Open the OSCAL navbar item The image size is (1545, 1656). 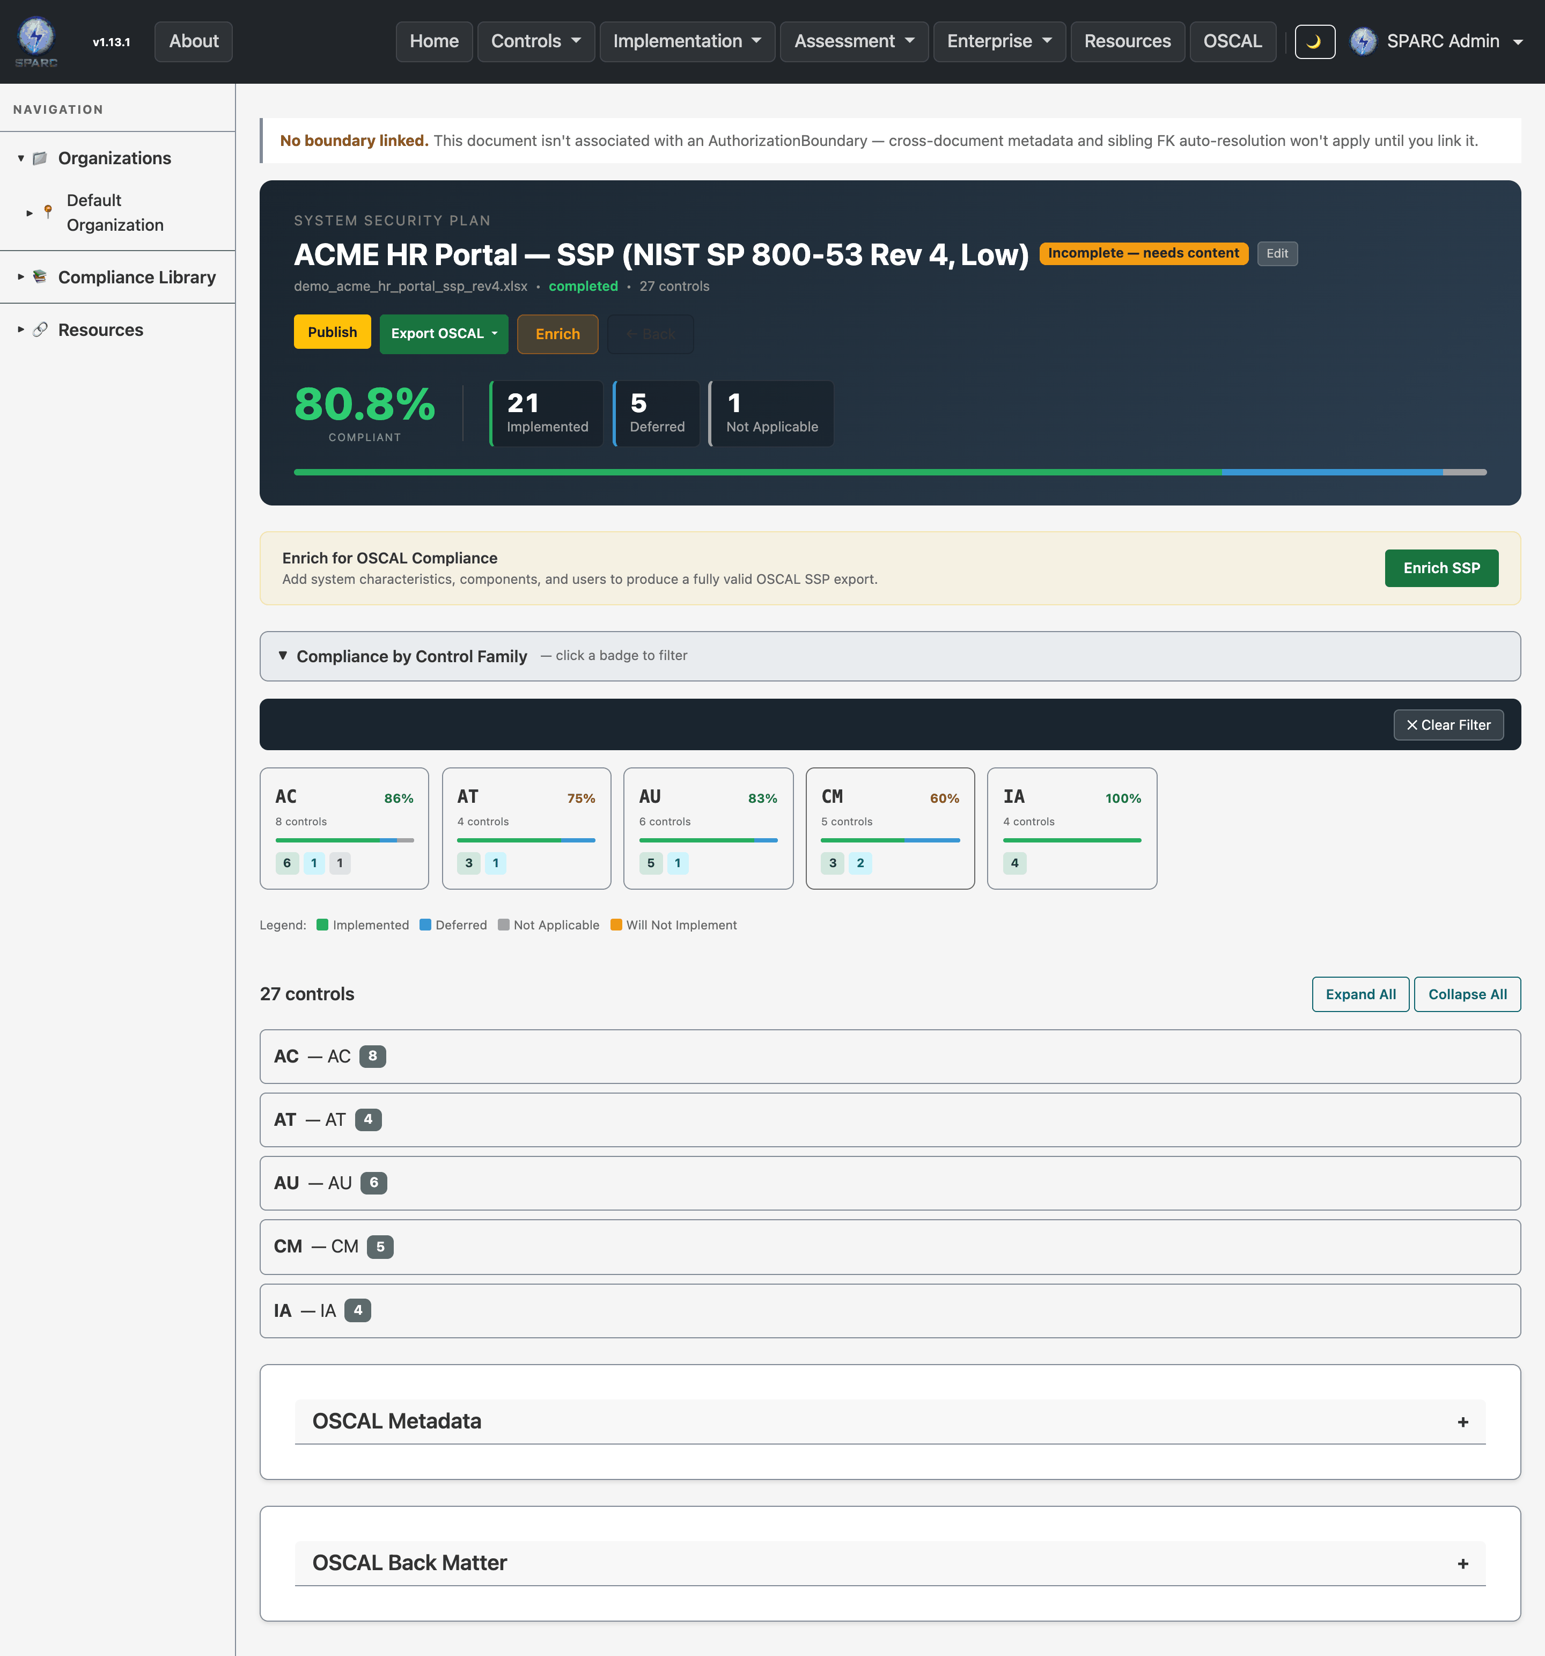click(x=1232, y=42)
